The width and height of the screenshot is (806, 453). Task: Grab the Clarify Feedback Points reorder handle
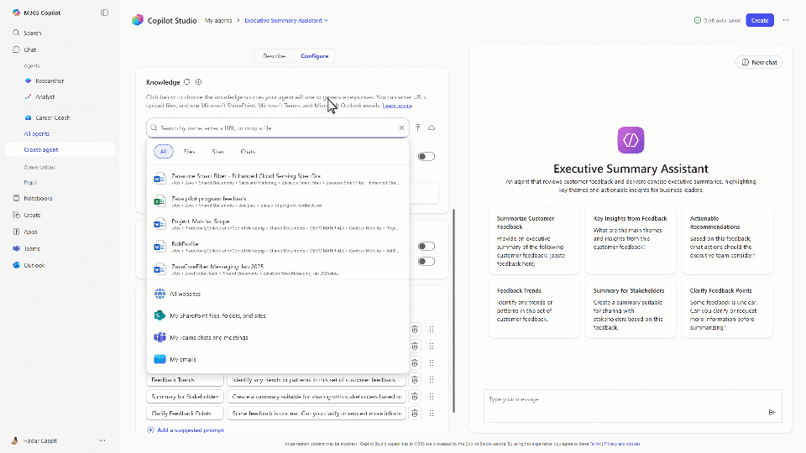pos(432,413)
